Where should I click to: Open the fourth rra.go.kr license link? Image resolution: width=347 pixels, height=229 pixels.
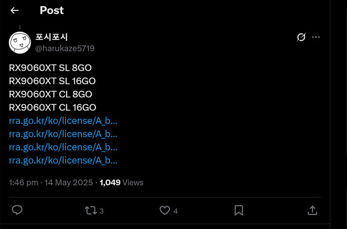click(63, 161)
